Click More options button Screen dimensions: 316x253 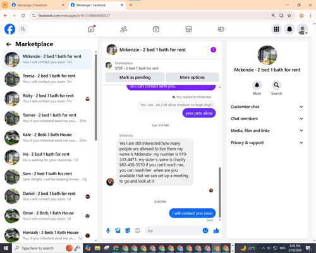point(192,77)
